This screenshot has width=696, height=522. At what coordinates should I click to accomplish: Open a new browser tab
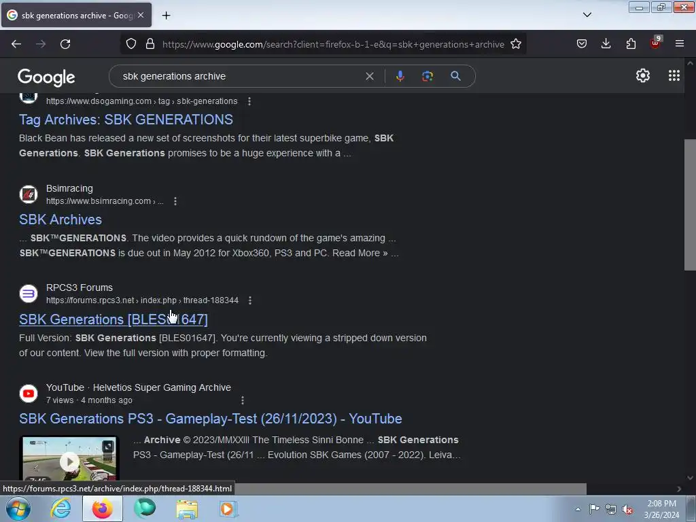166,16
